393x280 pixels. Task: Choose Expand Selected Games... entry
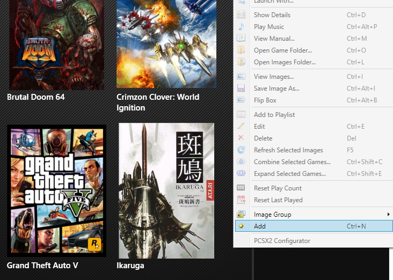314,173
